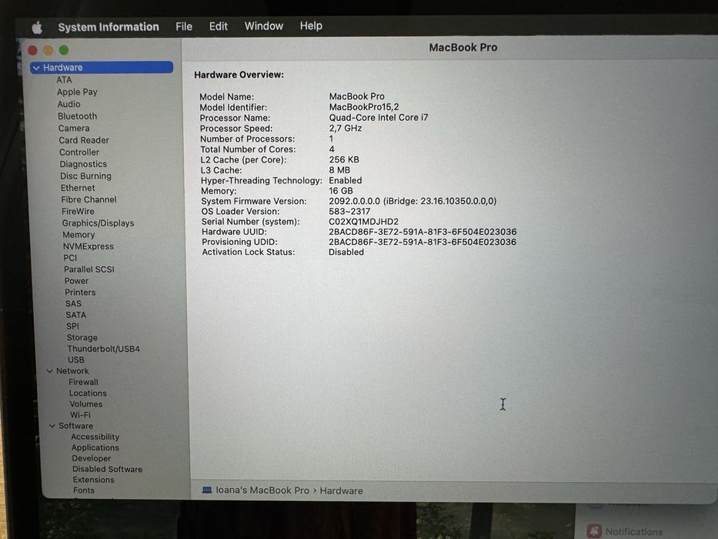Image resolution: width=718 pixels, height=539 pixels.
Task: Click the yellow minimize window button
Action: click(48, 50)
